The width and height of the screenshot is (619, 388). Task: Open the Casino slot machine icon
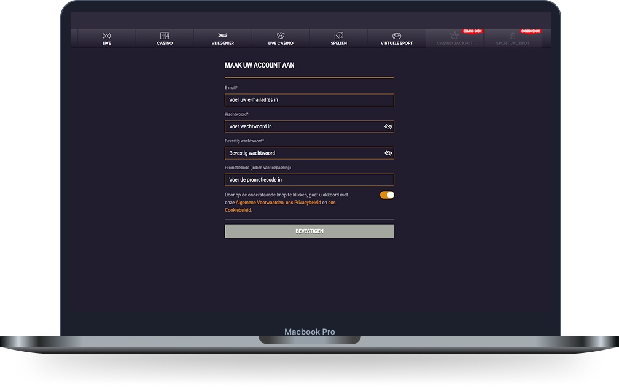[x=165, y=36]
